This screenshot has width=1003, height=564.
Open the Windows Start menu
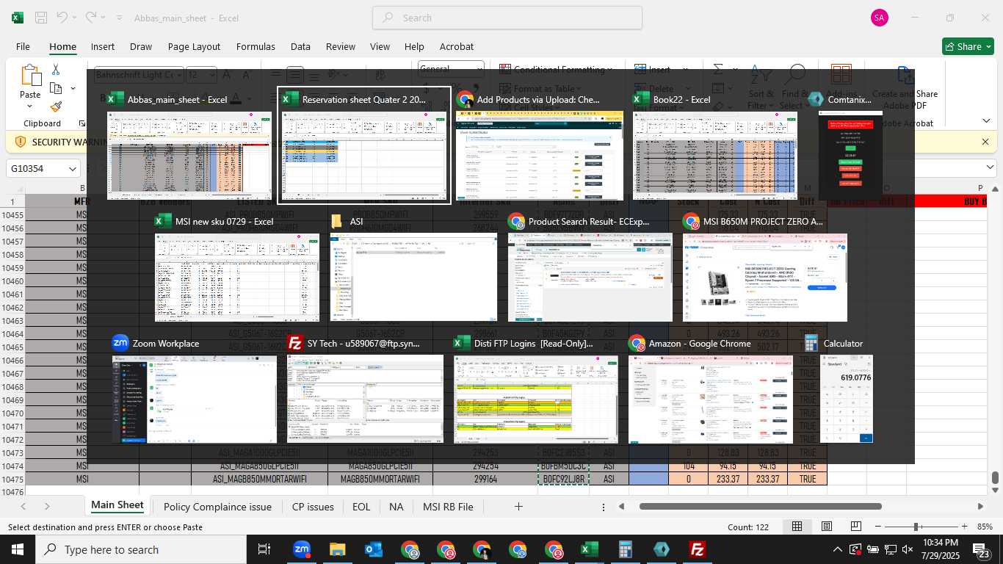tap(18, 549)
